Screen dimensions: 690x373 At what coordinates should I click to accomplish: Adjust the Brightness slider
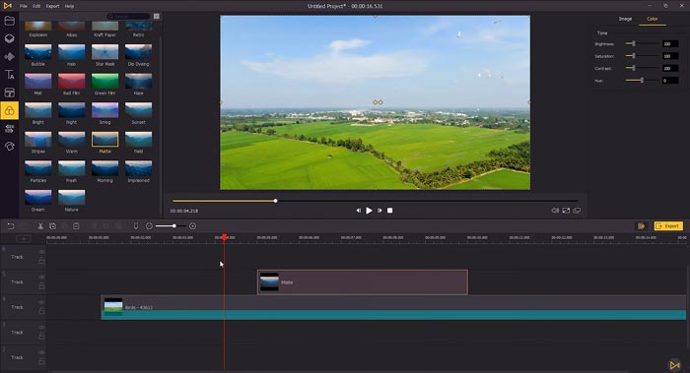(x=642, y=43)
